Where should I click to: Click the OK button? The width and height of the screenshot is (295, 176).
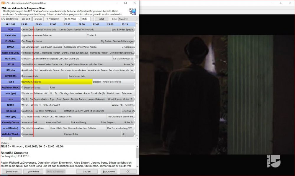pos(128,172)
